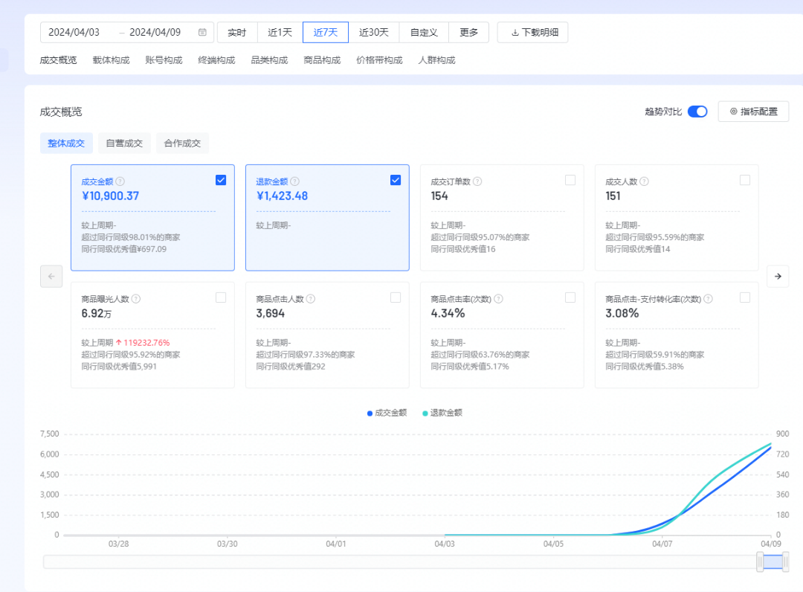
Task: Switch to 账号构成 section
Action: pyautogui.click(x=164, y=60)
